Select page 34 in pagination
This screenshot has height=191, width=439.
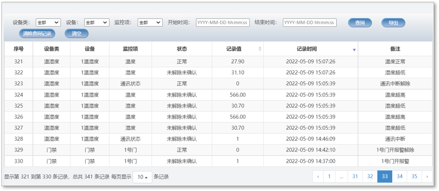[x=399, y=176]
